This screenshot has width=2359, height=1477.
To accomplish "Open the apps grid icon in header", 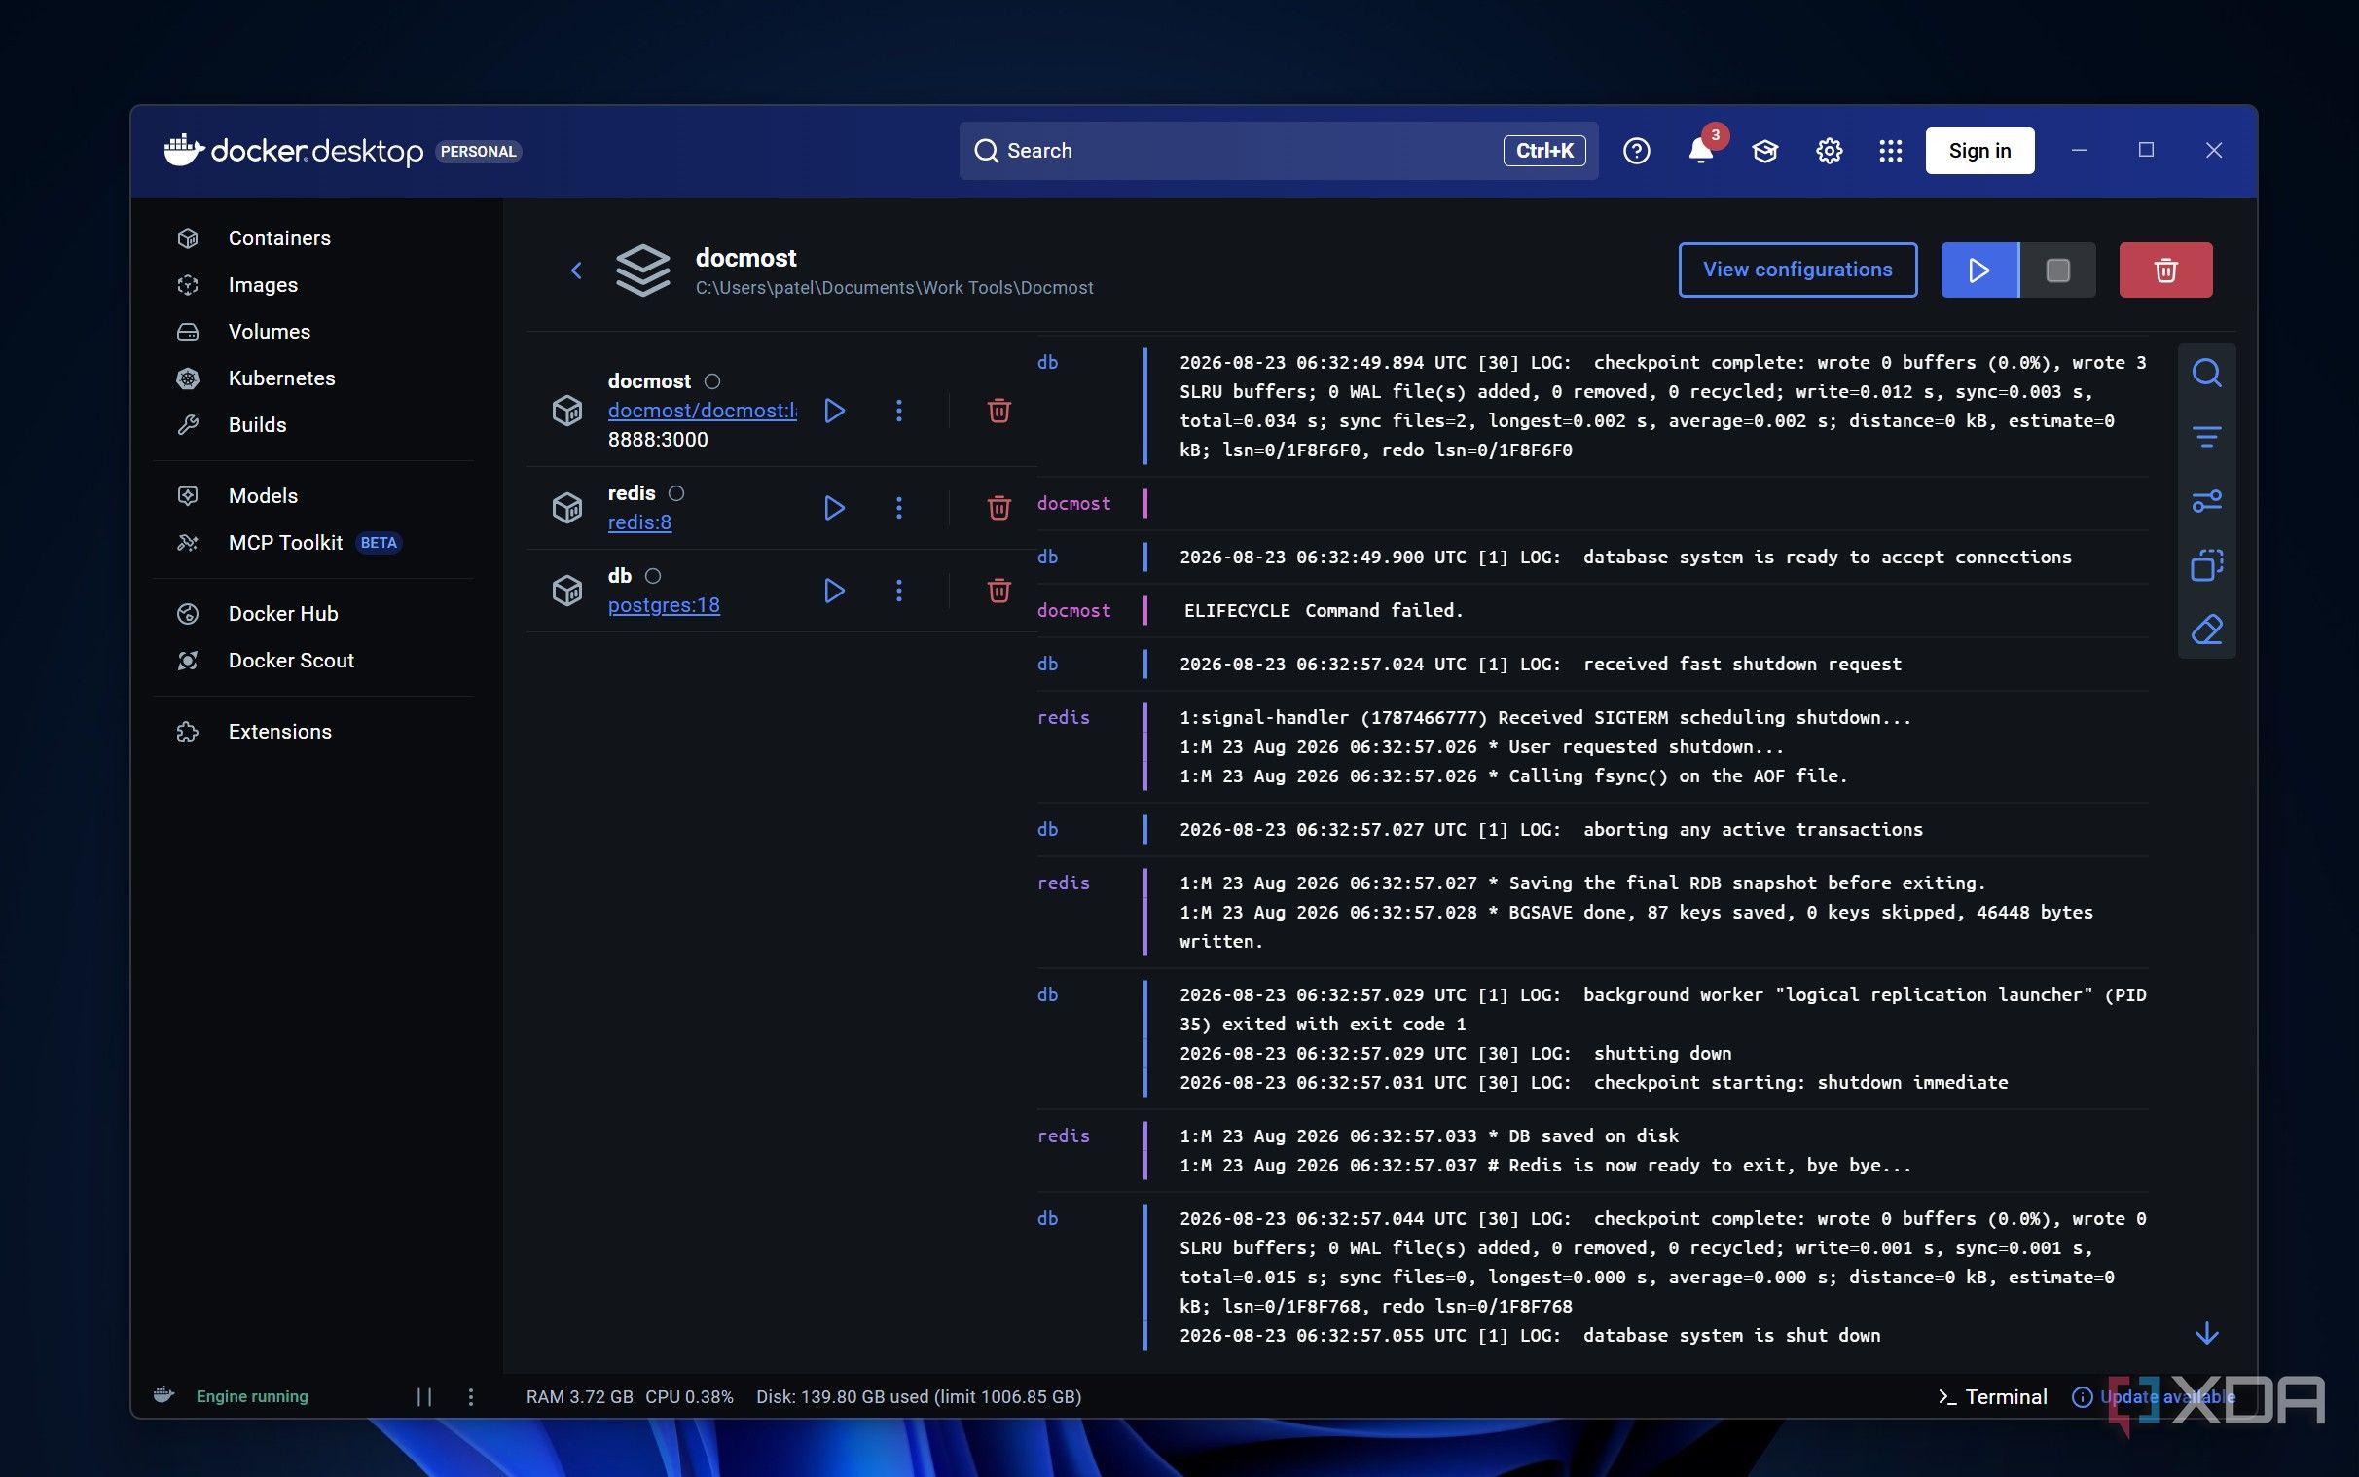I will point(1891,152).
